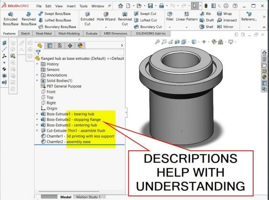Select the Revolved Cut tool
This screenshot has height=200, width=269.
tap(125, 19)
